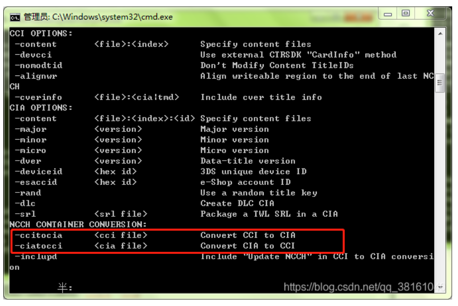
Task: Click 'NCCH CONTAINER CONVERSION:' heading
Action: (78, 225)
